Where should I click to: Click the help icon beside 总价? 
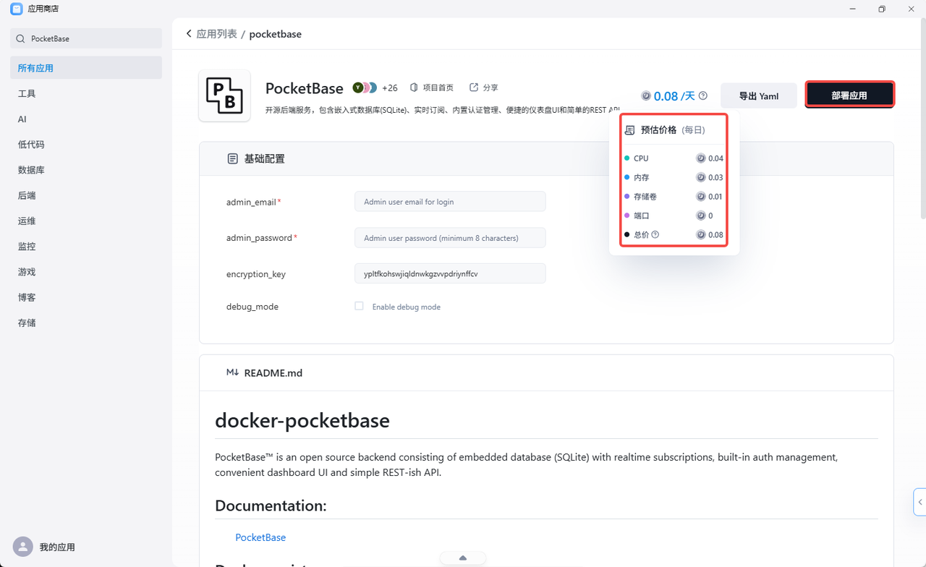pyautogui.click(x=655, y=234)
